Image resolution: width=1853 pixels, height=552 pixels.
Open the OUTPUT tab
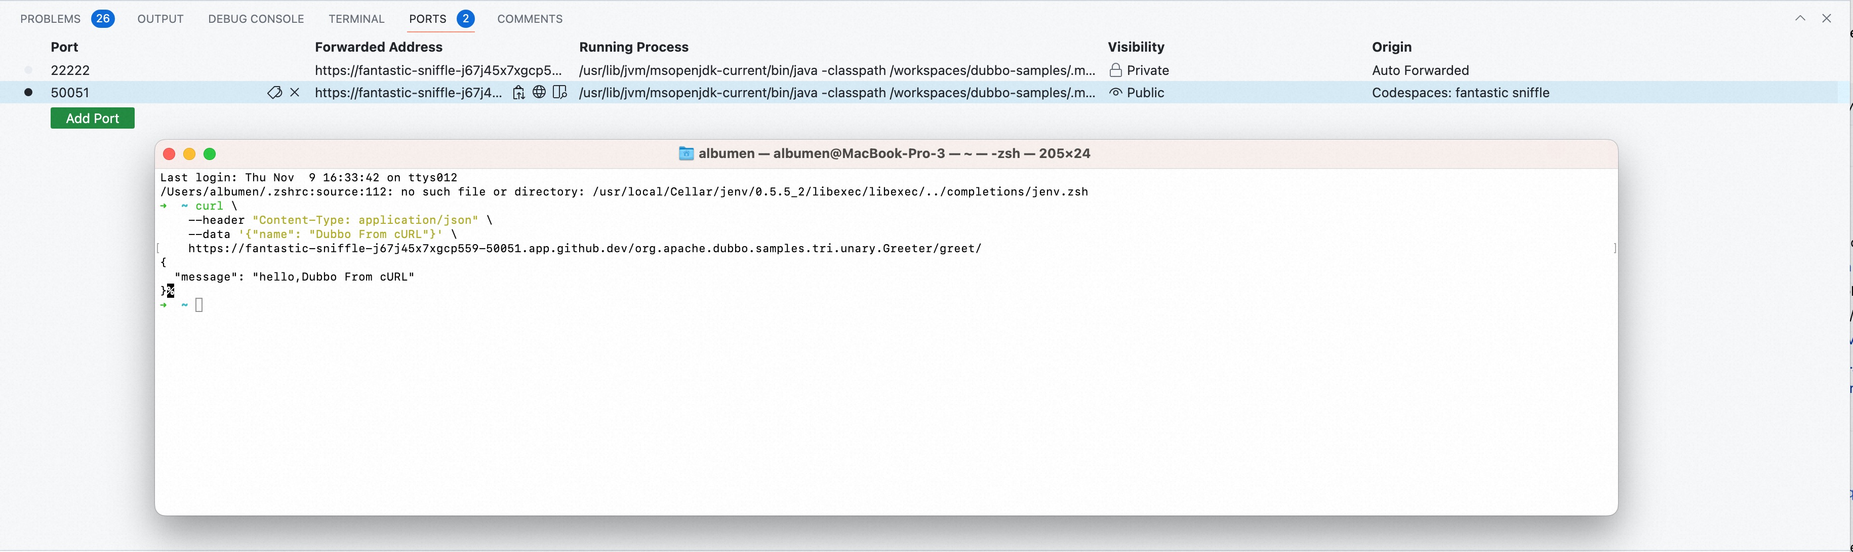(x=160, y=19)
